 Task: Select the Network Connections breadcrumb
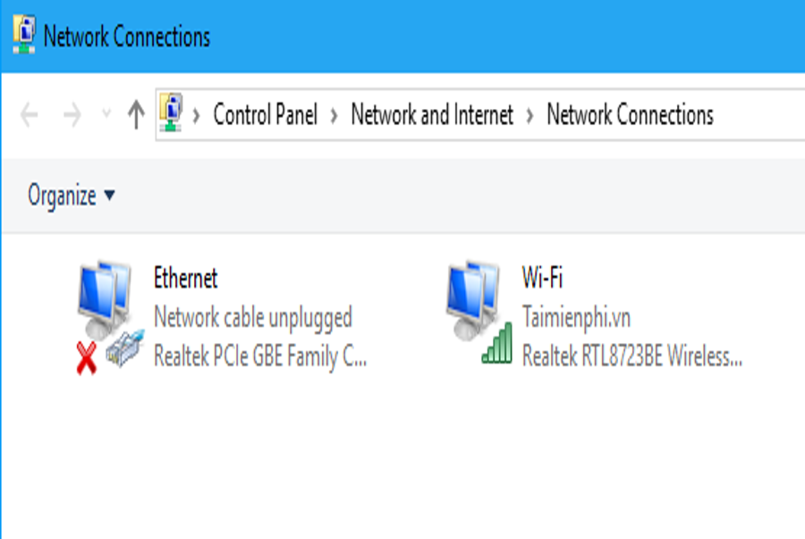point(630,114)
